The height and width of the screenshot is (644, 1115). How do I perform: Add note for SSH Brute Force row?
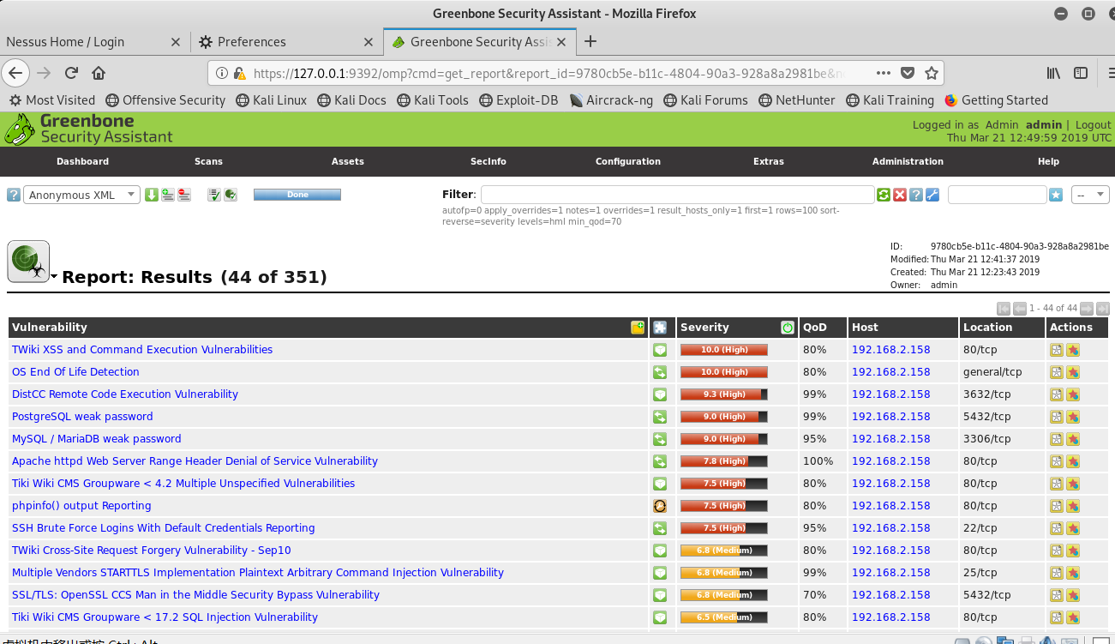(x=1057, y=528)
